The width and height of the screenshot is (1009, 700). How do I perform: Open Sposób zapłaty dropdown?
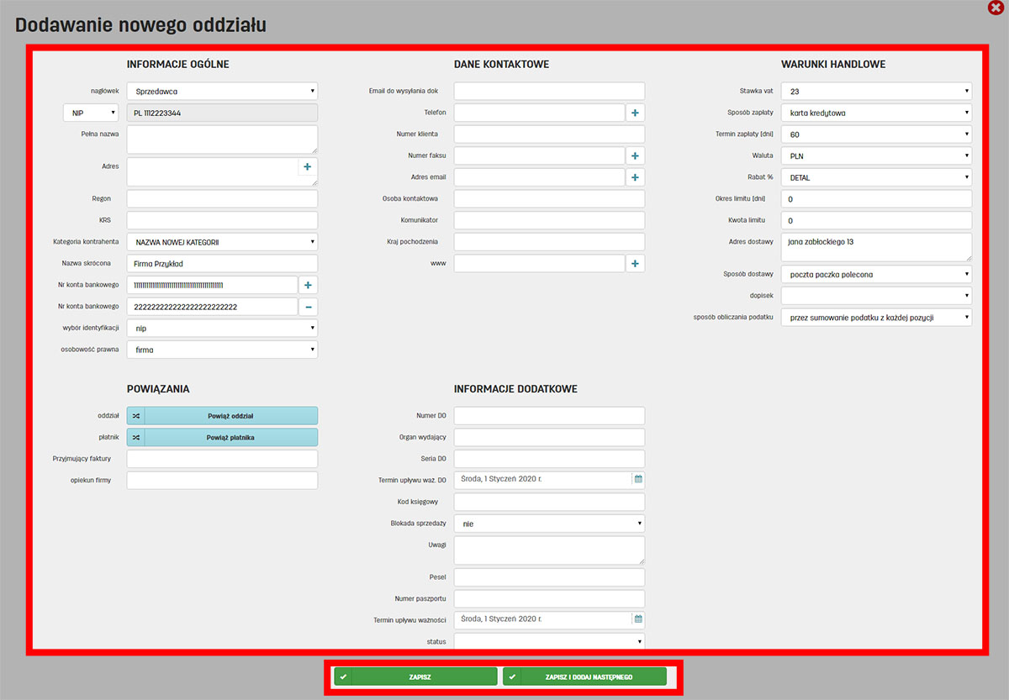point(876,113)
